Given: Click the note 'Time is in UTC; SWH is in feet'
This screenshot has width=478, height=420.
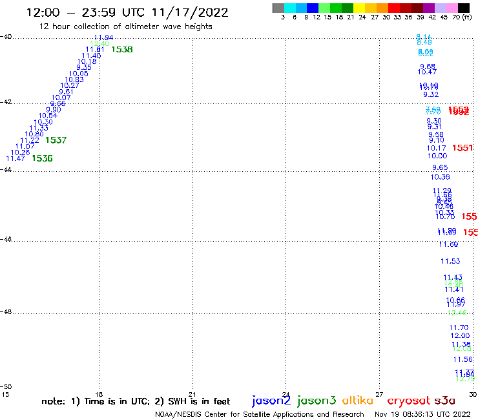Looking at the screenshot, I should tap(136, 401).
